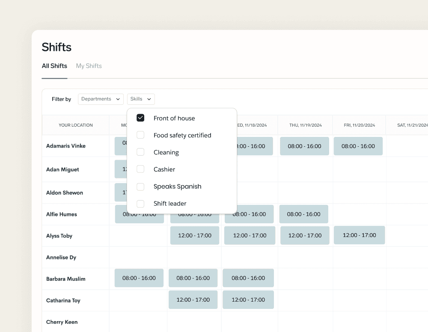Click the YOUR LOCATION column header
This screenshot has height=332, width=428.
click(76, 125)
